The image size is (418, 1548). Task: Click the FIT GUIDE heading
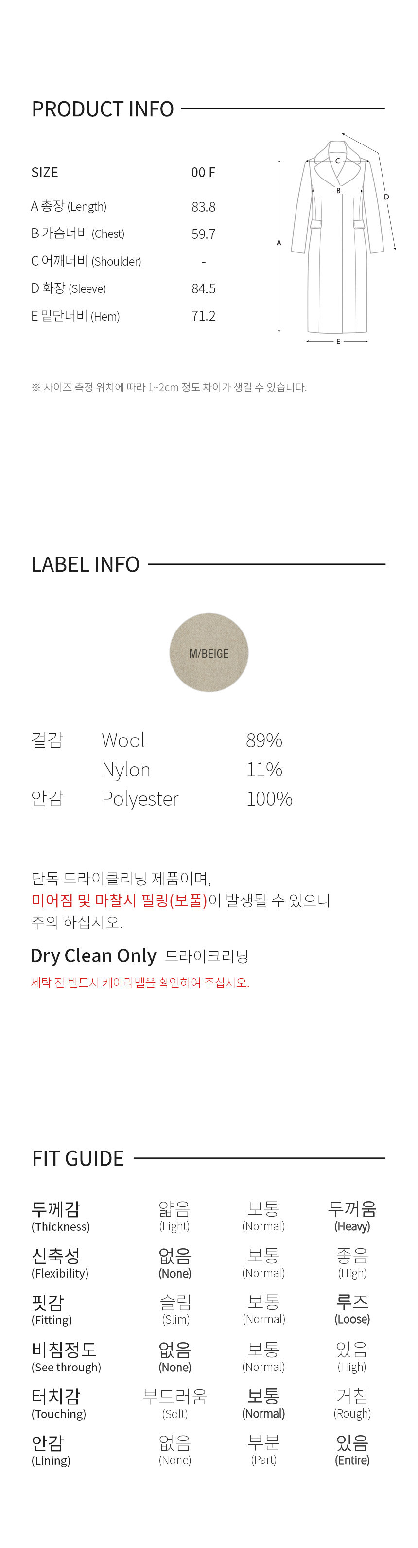tap(78, 1158)
